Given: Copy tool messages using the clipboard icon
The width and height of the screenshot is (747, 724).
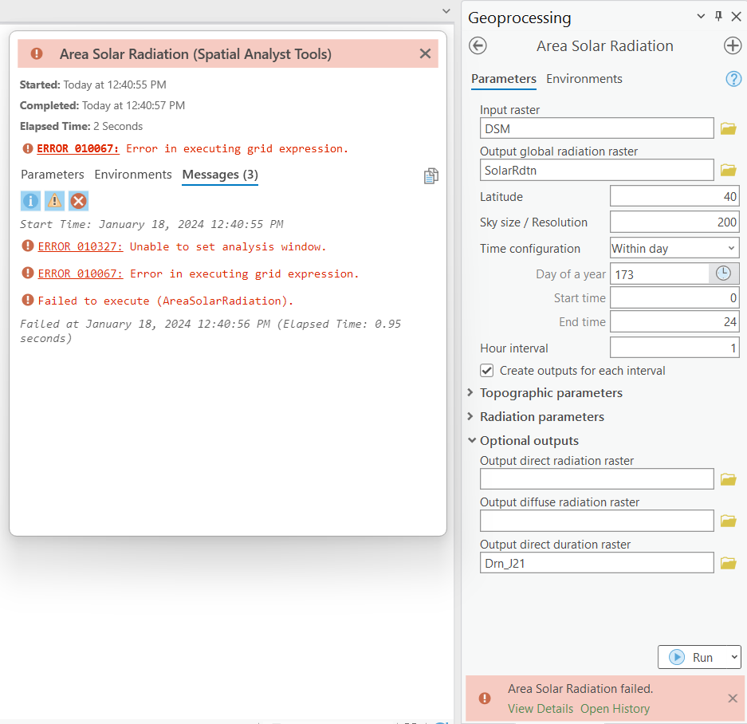Looking at the screenshot, I should click(431, 175).
